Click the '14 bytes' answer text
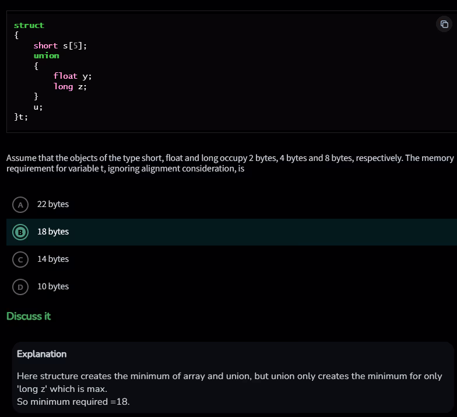The height and width of the screenshot is (417, 457). pyautogui.click(x=53, y=259)
